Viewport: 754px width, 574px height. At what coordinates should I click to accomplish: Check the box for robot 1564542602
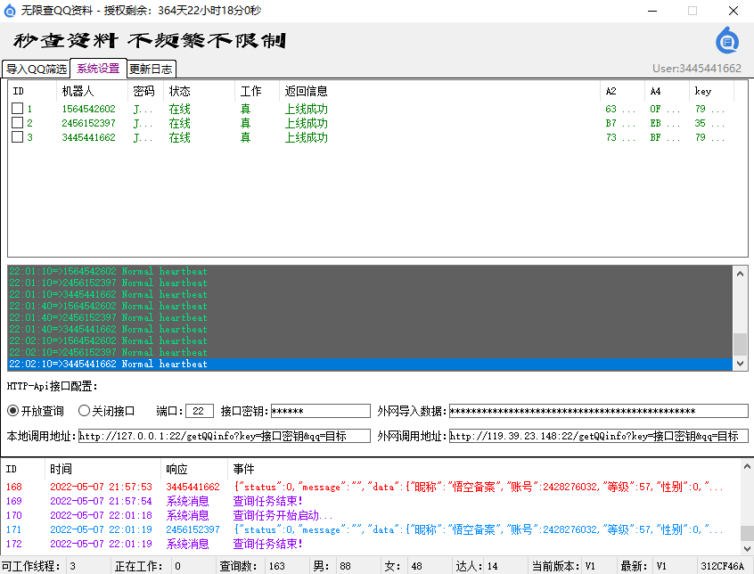[17, 109]
